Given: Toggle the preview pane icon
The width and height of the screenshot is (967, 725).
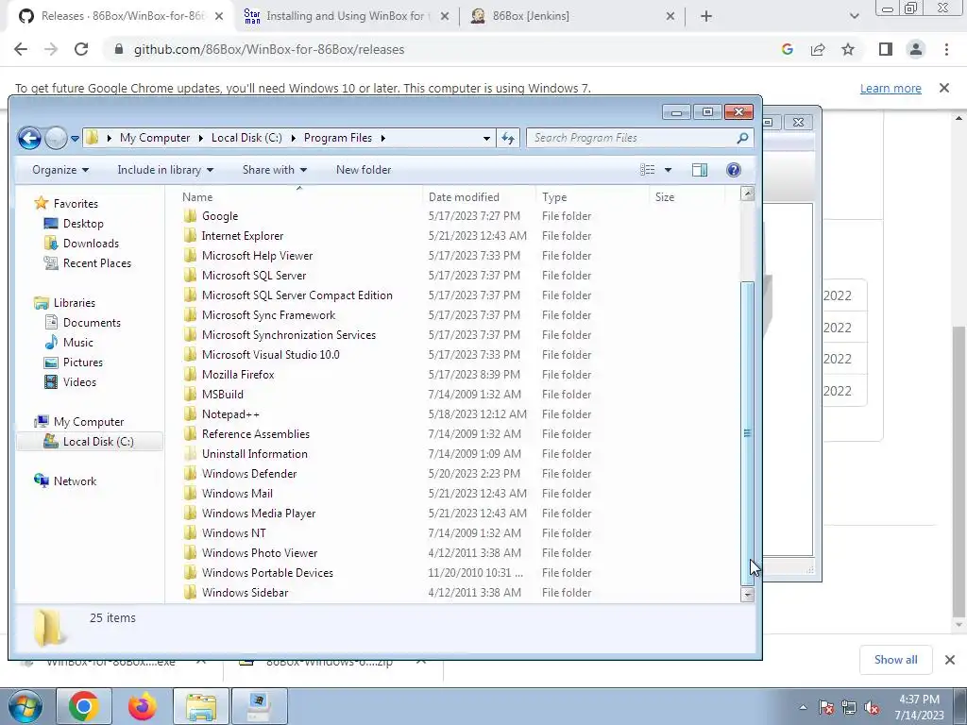Looking at the screenshot, I should [x=700, y=170].
